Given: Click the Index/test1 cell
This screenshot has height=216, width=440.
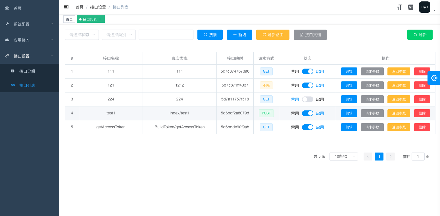Looking at the screenshot, I should [180, 113].
